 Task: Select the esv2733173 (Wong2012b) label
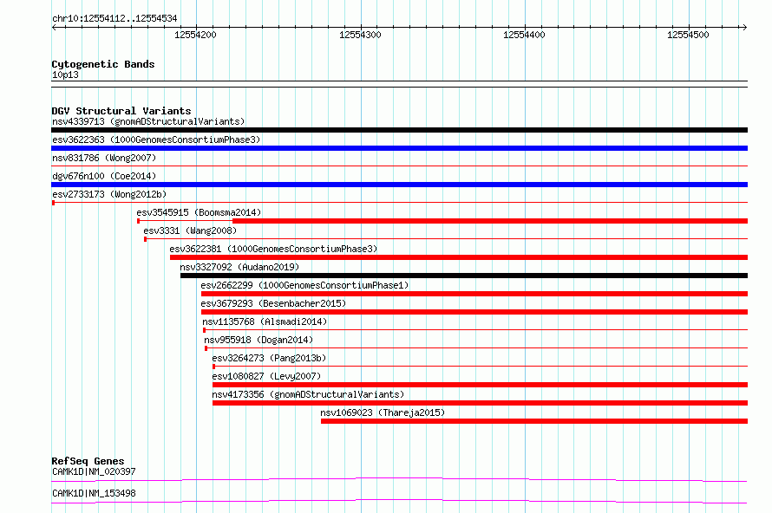coord(109,194)
